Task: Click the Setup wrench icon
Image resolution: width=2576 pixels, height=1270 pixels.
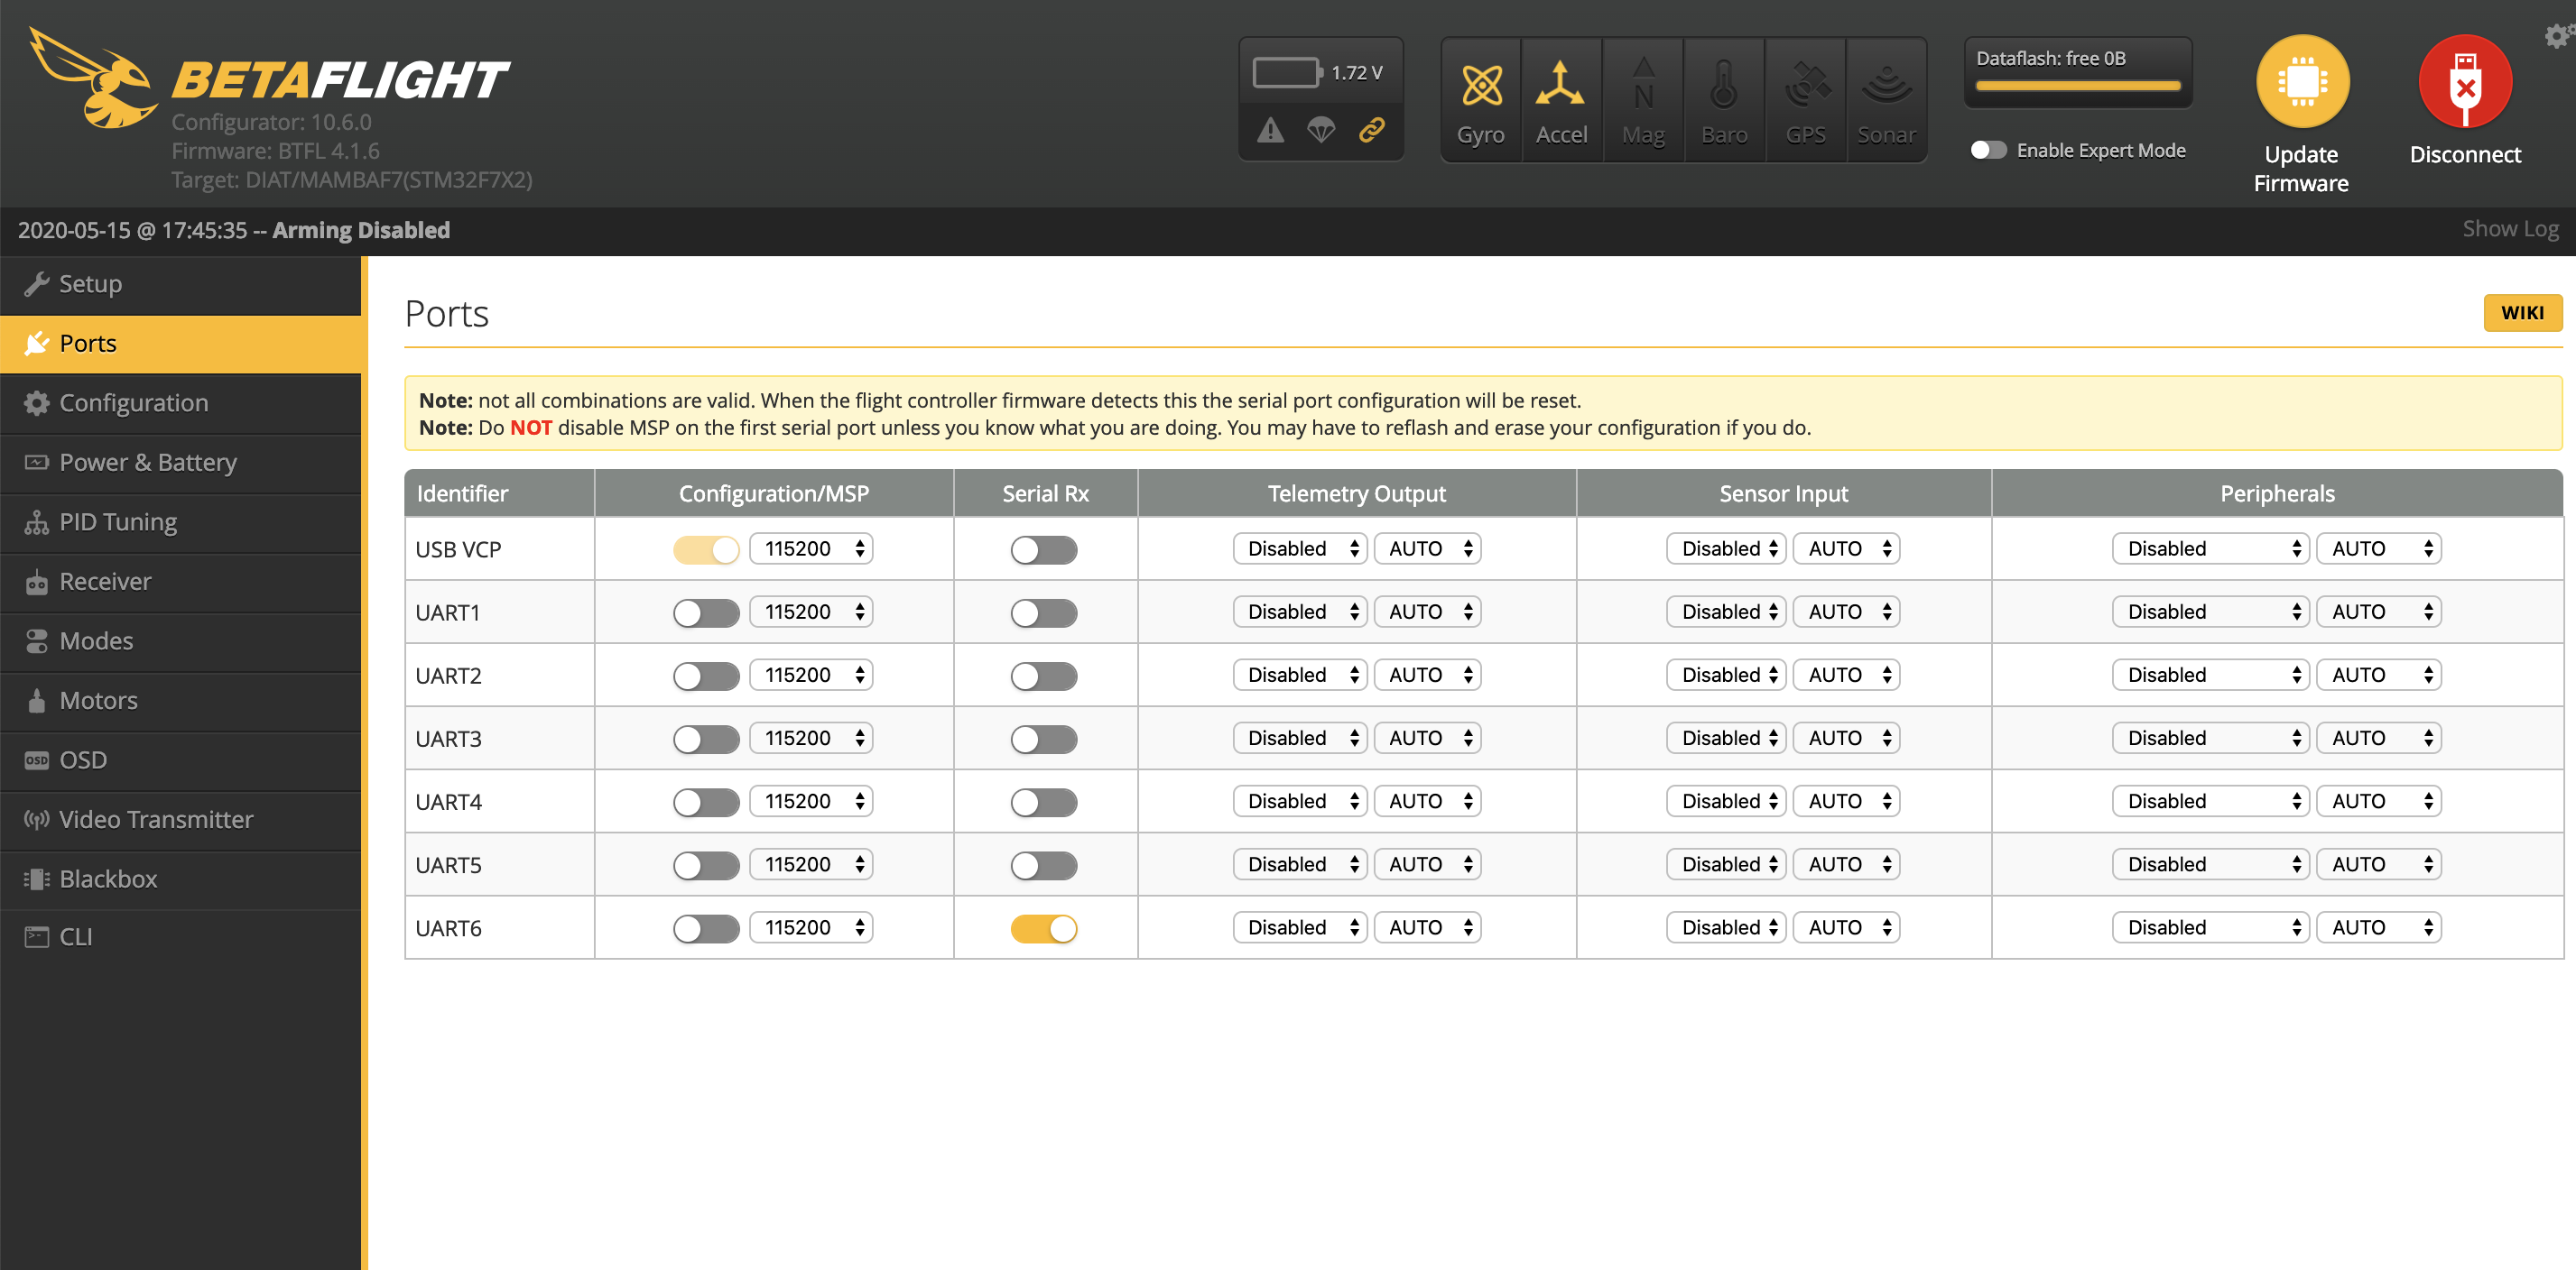Action: [37, 285]
